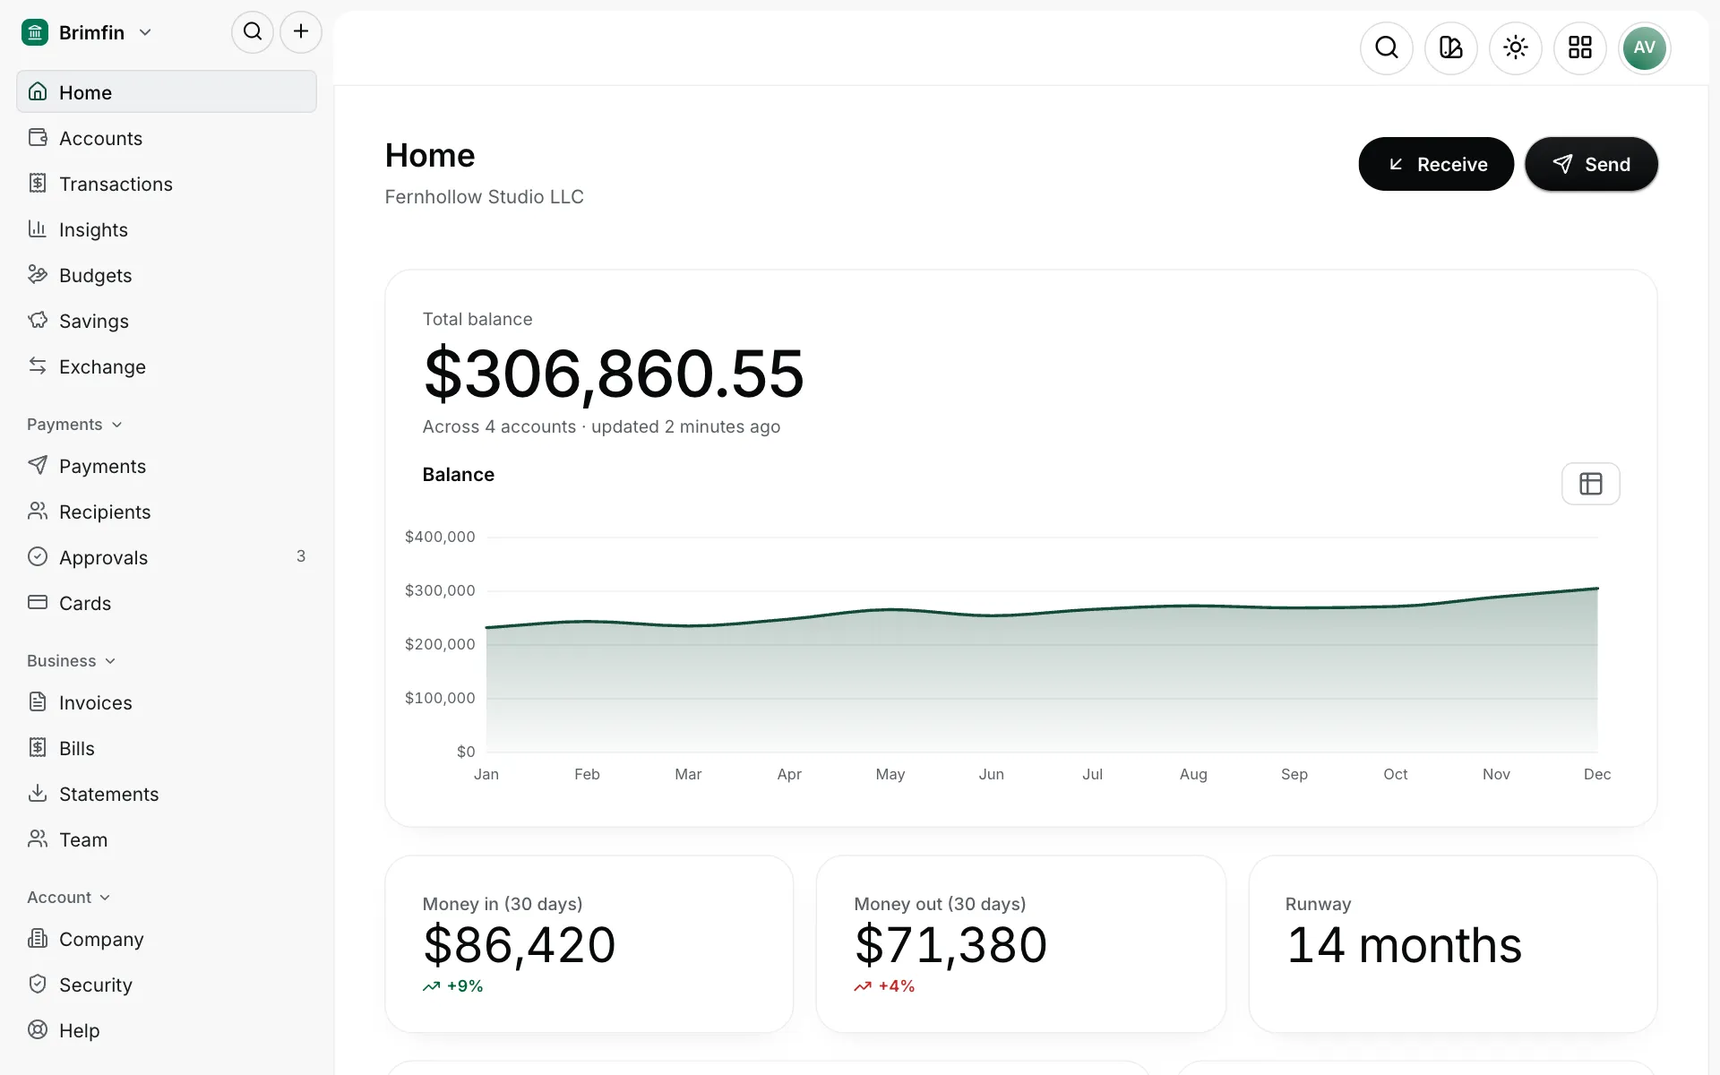Click the Payments paper plane icon
Image resolution: width=1720 pixels, height=1075 pixels.
click(x=38, y=465)
